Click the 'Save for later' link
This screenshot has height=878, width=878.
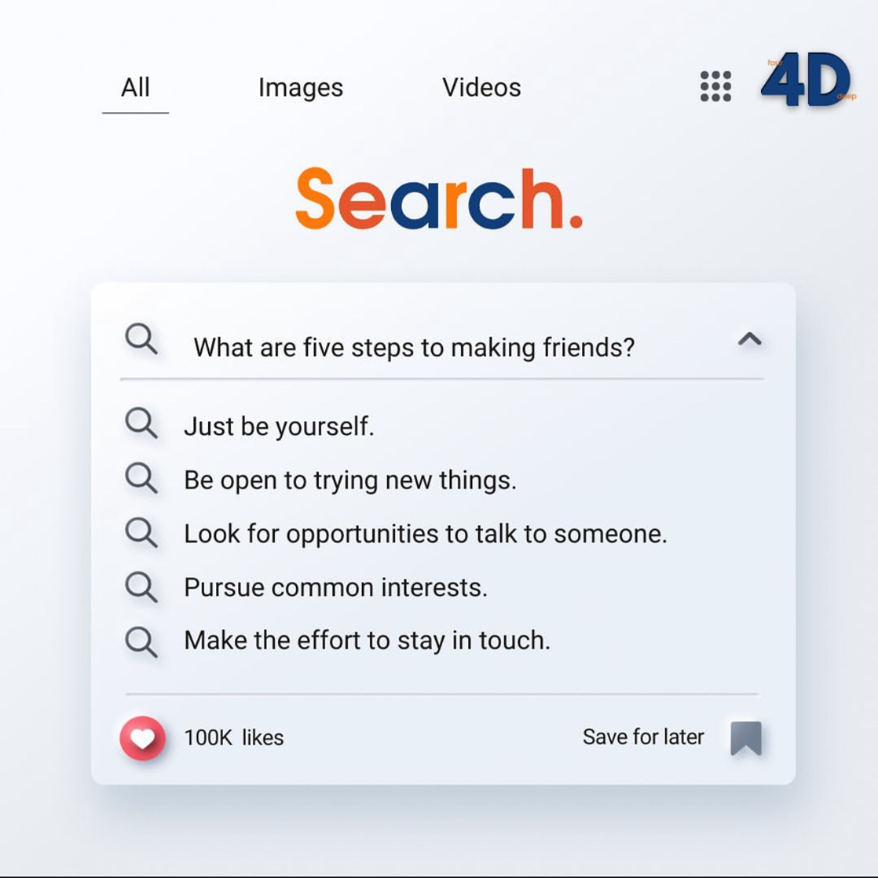click(x=643, y=737)
